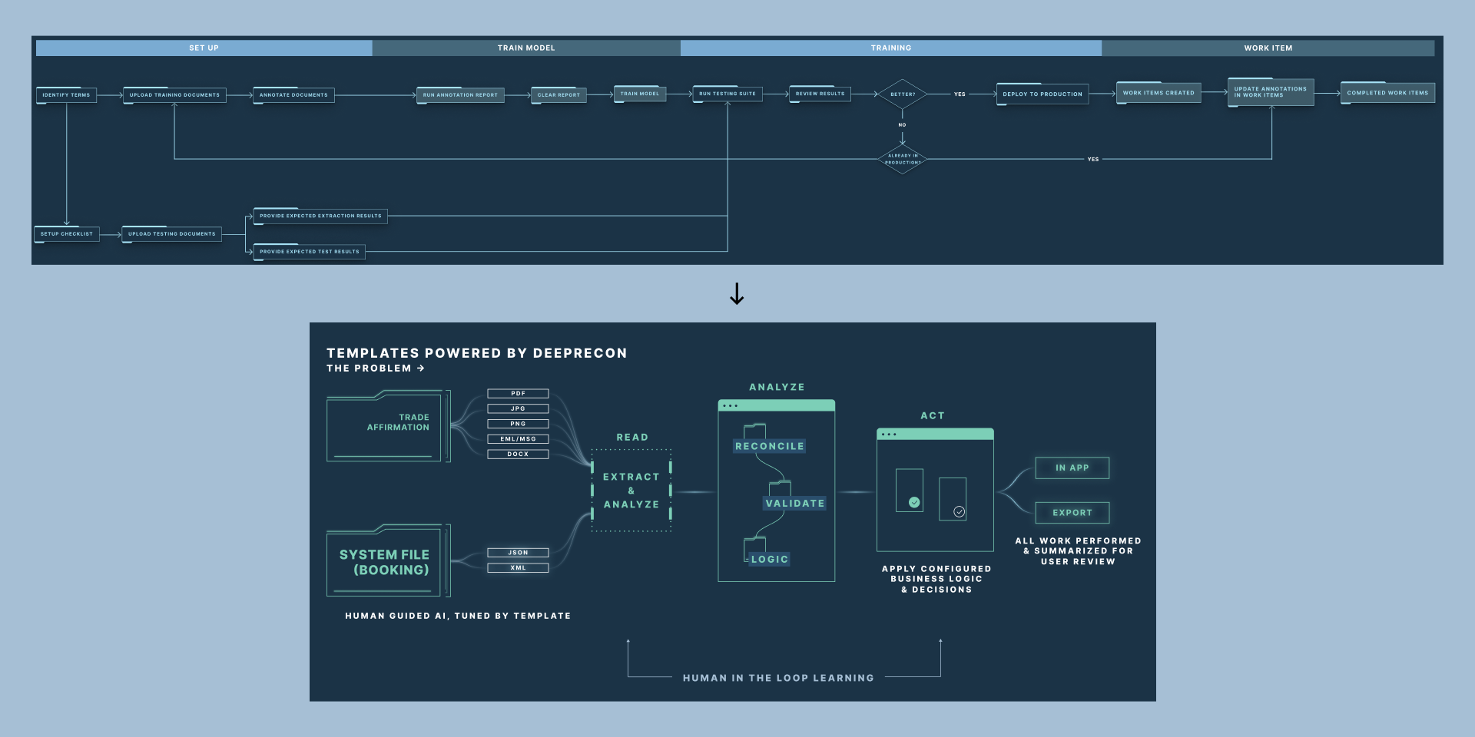
Task: Click the LOGIC label
Action: coord(770,560)
